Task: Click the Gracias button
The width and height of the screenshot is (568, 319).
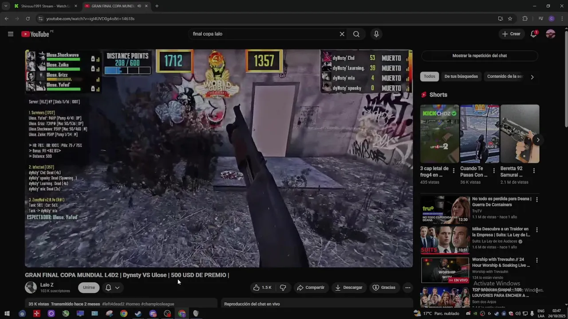Action: tap(384, 288)
